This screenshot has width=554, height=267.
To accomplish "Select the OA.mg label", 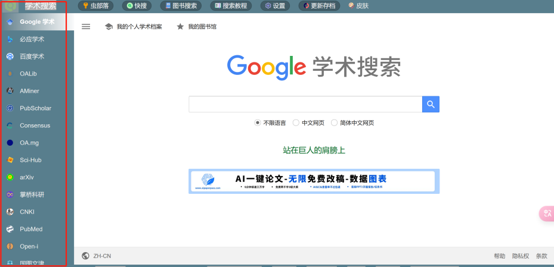I will [x=29, y=143].
